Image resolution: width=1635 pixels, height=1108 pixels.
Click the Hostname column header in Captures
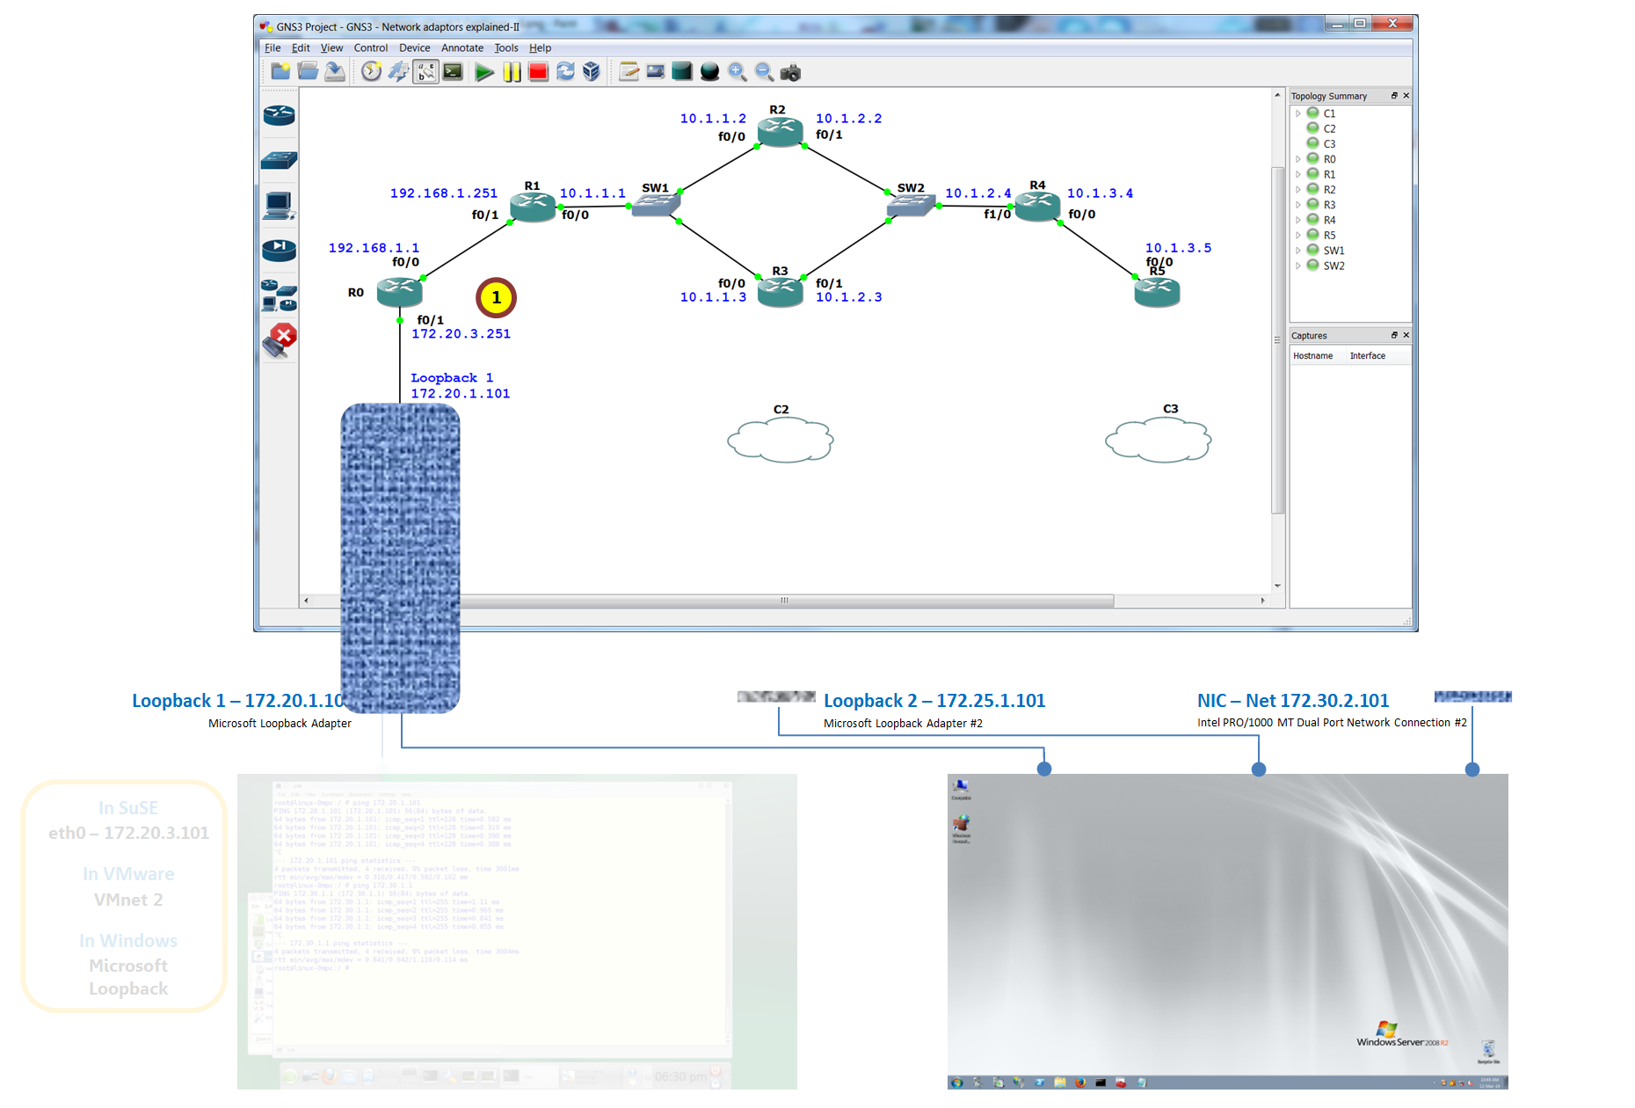[x=1312, y=356]
